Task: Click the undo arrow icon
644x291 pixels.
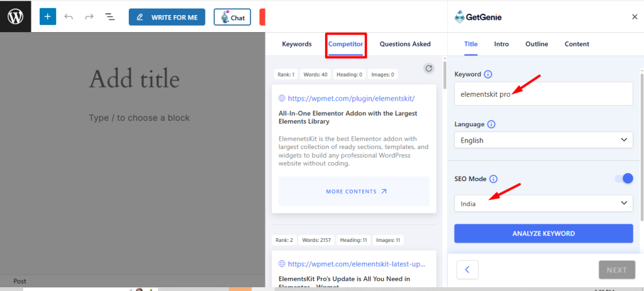Action: (69, 17)
